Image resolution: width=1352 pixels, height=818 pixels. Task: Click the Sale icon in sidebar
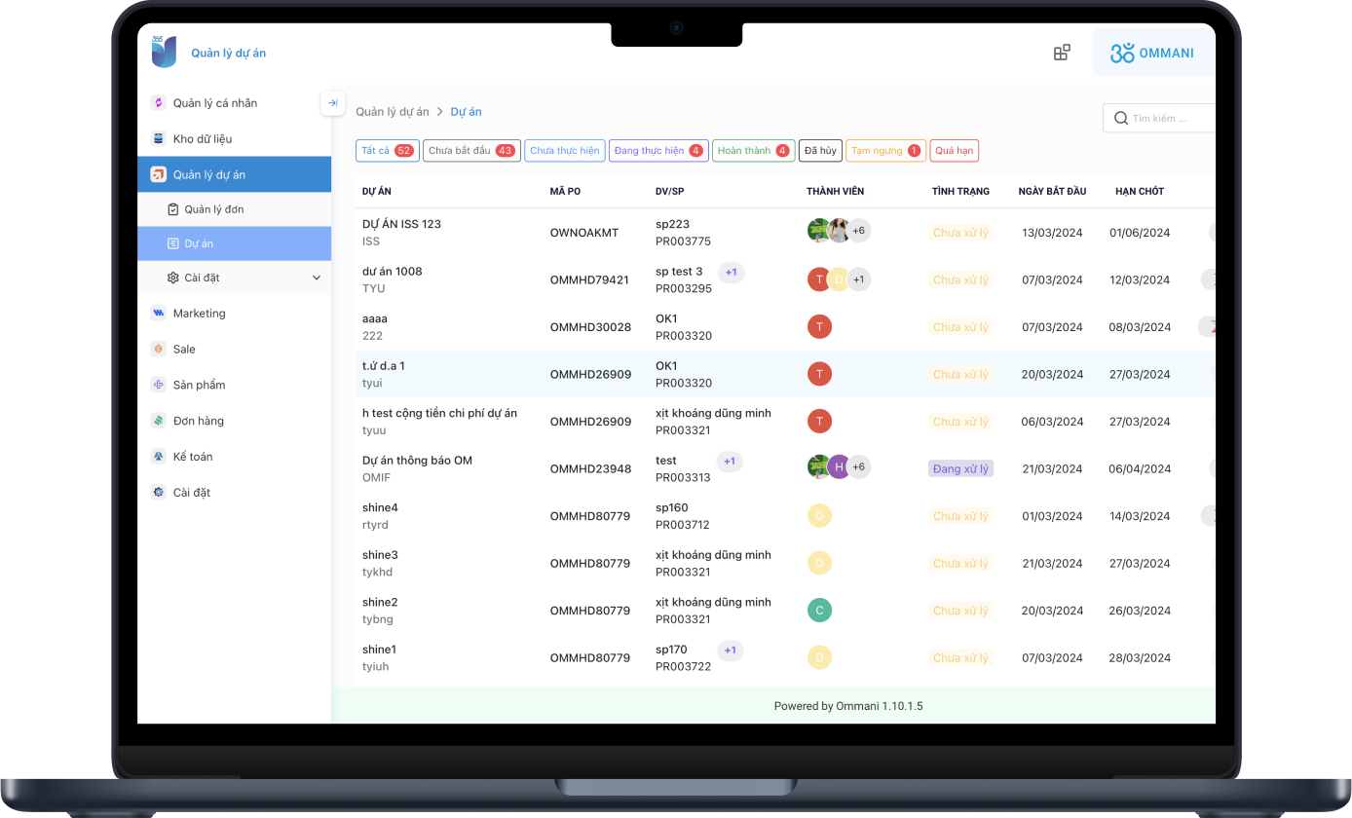[x=159, y=350]
